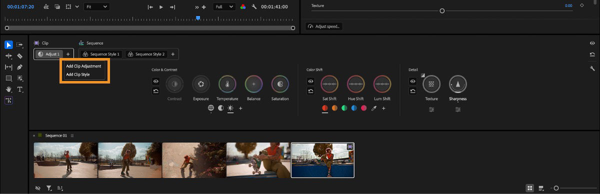Select the last clip thumbnail in Sequence 01
The width and height of the screenshot is (600, 194).
(x=322, y=160)
